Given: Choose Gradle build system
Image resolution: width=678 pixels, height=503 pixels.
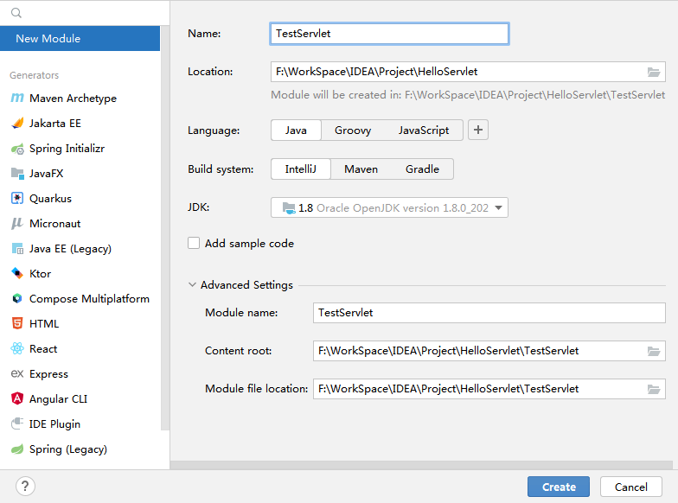Looking at the screenshot, I should tap(422, 169).
